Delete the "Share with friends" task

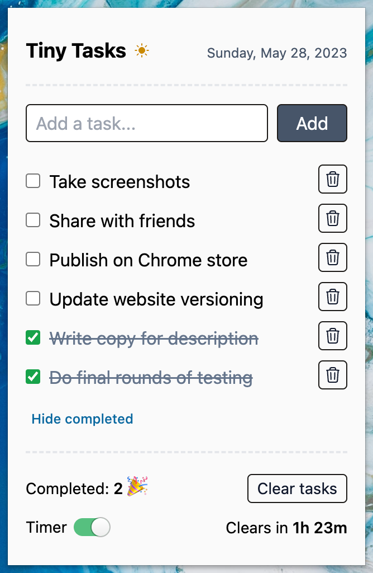tap(332, 218)
